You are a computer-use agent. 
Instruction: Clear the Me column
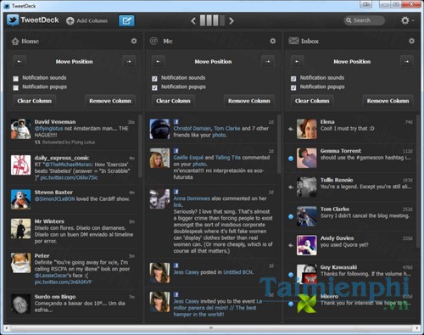pos(173,101)
